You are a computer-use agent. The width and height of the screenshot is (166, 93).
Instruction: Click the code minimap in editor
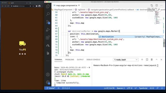point(158,18)
